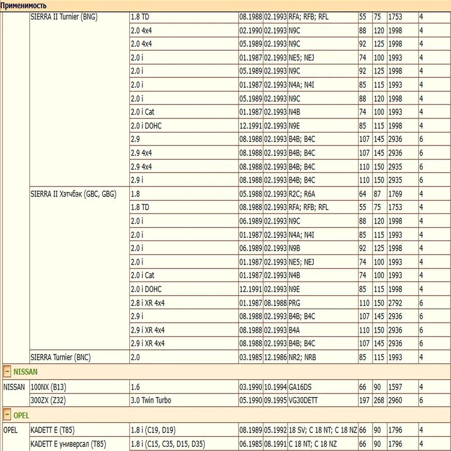Select the SIERRA II Turnier (BNG) model row
Viewport: 451px width, 451px height.
63,16
